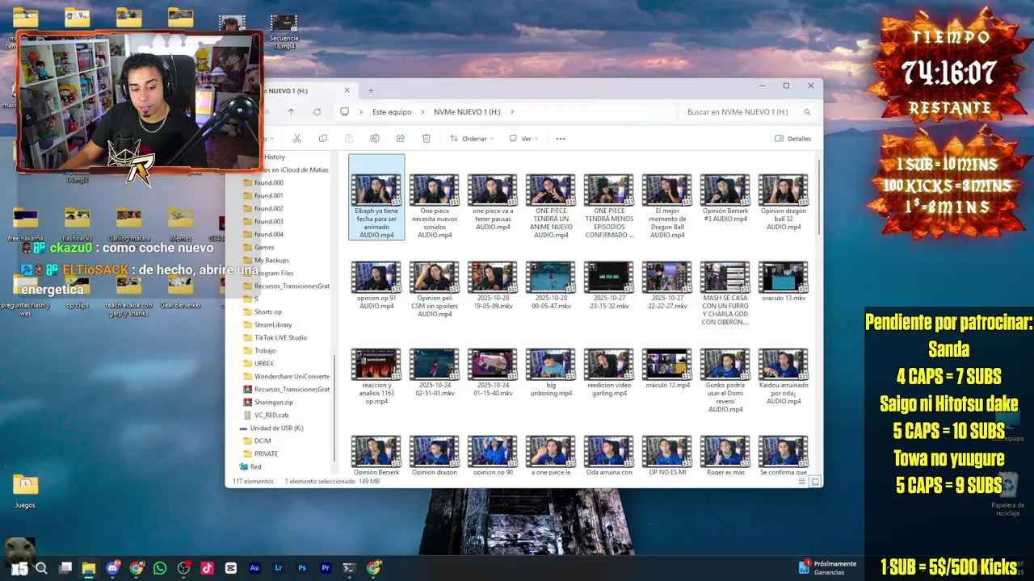Viewport: 1034px width, 581px height.
Task: Click the search magnifier in Explorer search box
Action: [x=807, y=112]
